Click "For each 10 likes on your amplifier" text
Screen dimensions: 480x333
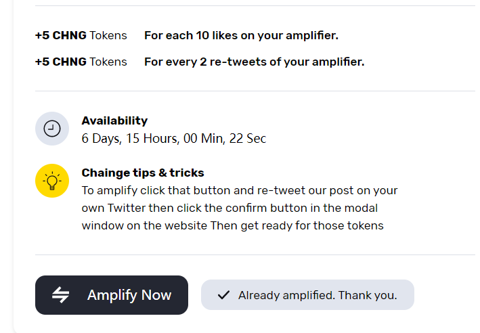pyautogui.click(x=241, y=35)
